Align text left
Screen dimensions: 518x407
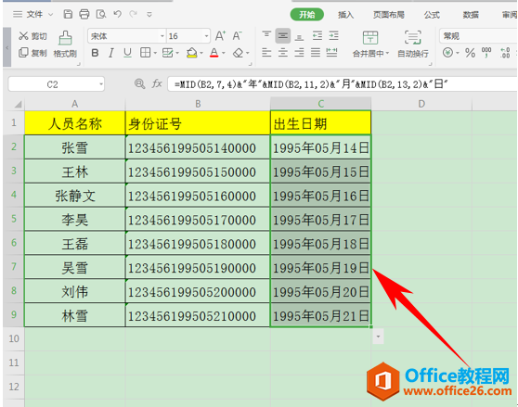(x=266, y=53)
